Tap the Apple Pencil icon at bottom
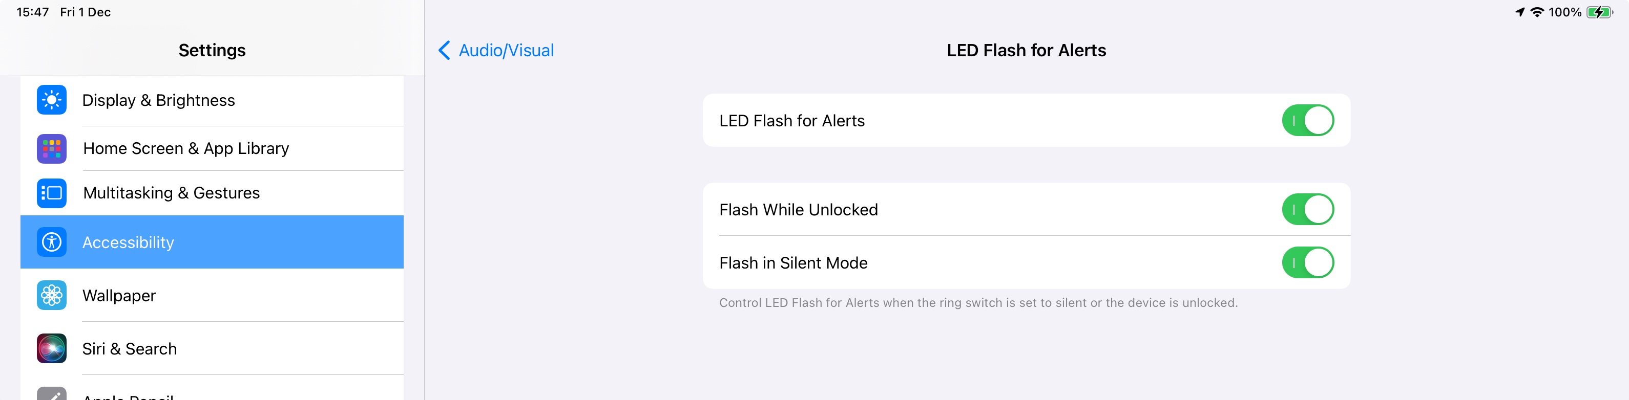The height and width of the screenshot is (400, 1629). pos(51,394)
